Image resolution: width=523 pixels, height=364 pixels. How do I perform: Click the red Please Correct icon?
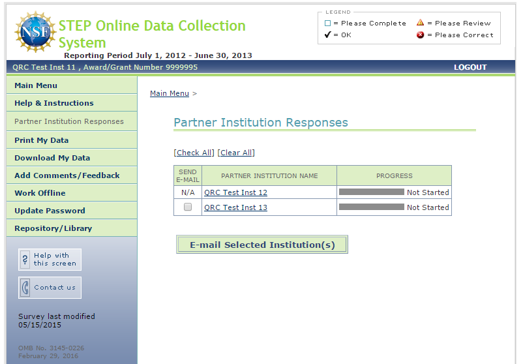point(420,35)
